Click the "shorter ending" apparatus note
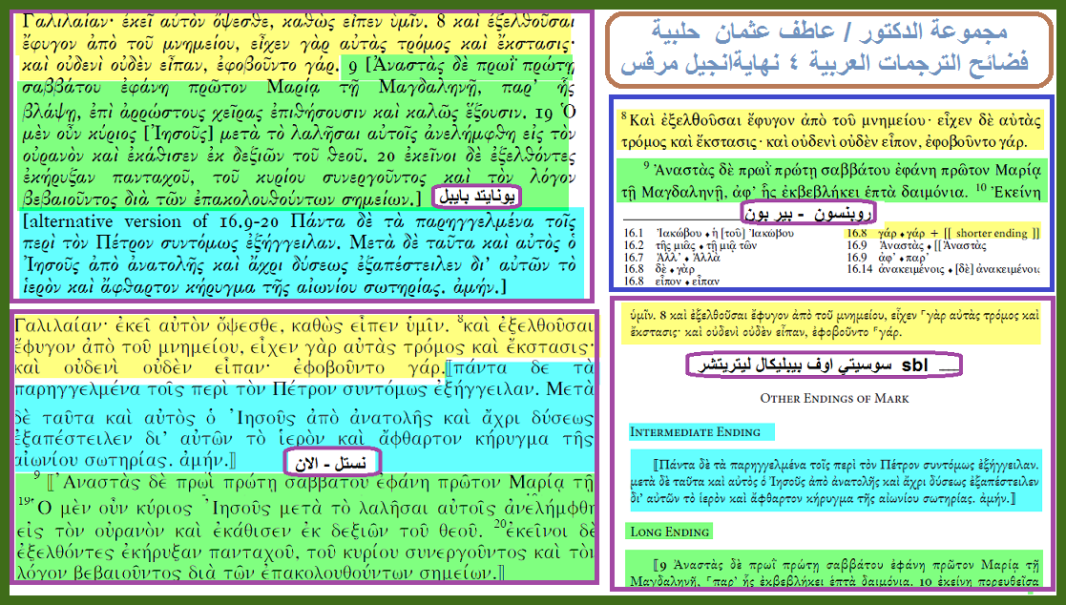The width and height of the screenshot is (1066, 605). (x=993, y=233)
